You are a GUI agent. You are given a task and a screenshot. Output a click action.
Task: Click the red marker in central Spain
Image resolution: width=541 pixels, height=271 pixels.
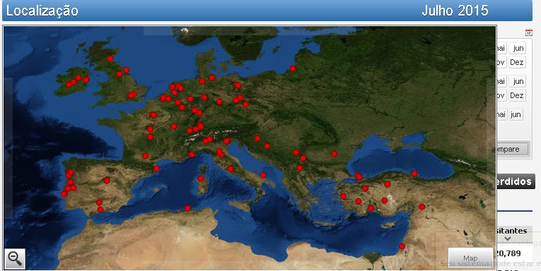click(x=107, y=181)
